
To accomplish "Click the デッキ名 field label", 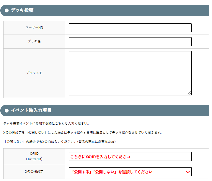I will click(34, 41).
